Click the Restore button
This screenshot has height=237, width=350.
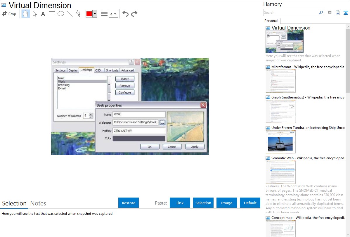(x=129, y=203)
